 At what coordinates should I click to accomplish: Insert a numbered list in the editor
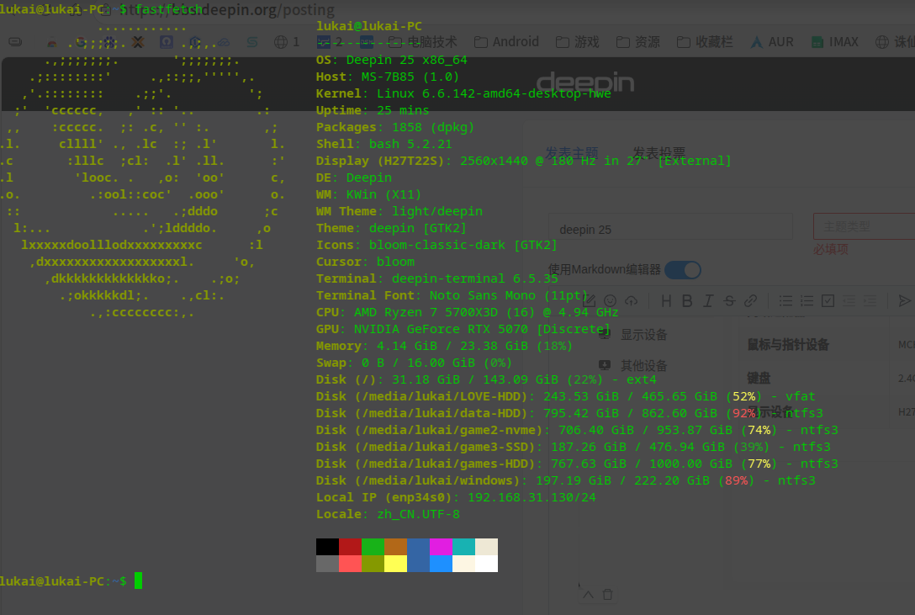807,300
